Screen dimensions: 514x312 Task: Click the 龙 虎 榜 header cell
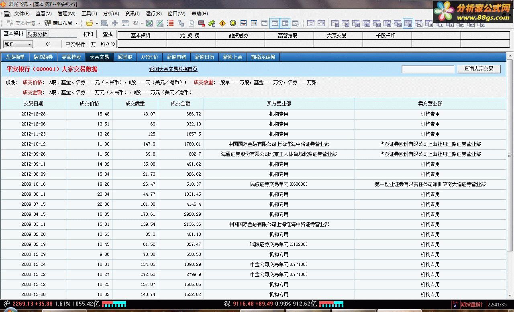pyautogui.click(x=191, y=35)
